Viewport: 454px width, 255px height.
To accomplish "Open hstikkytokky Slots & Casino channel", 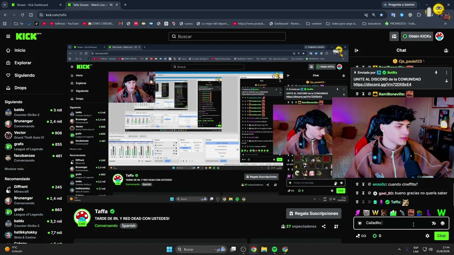I will 33,234.
